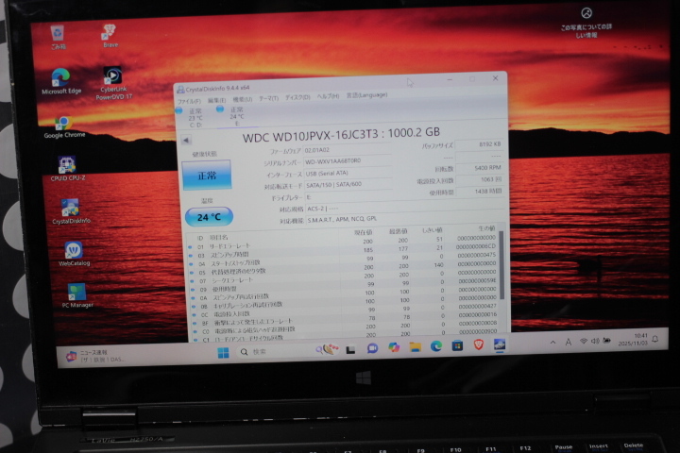Click the 正常 health status button
Image resolution: width=680 pixels, height=453 pixels.
click(x=207, y=176)
